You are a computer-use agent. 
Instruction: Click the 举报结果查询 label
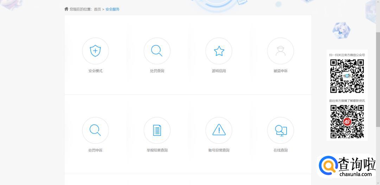pyautogui.click(x=157, y=150)
